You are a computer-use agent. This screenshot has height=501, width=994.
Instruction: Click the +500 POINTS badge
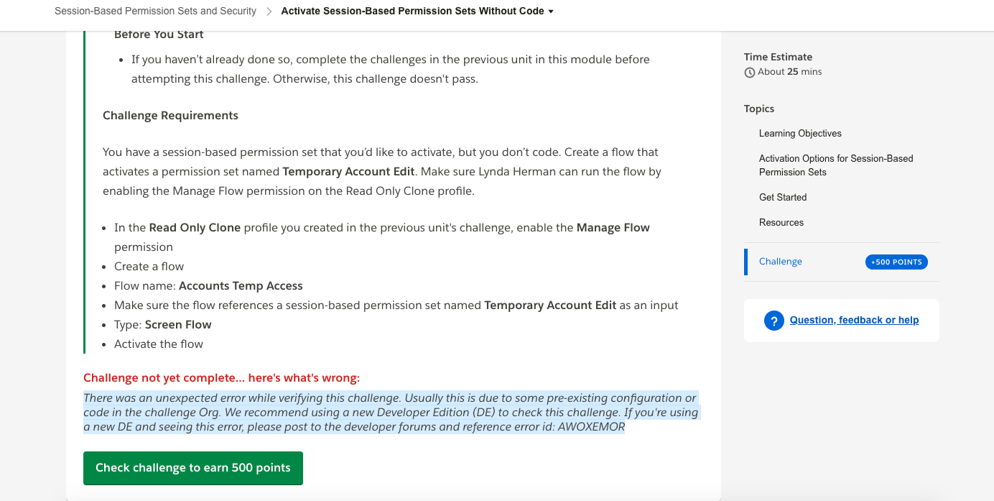point(896,262)
